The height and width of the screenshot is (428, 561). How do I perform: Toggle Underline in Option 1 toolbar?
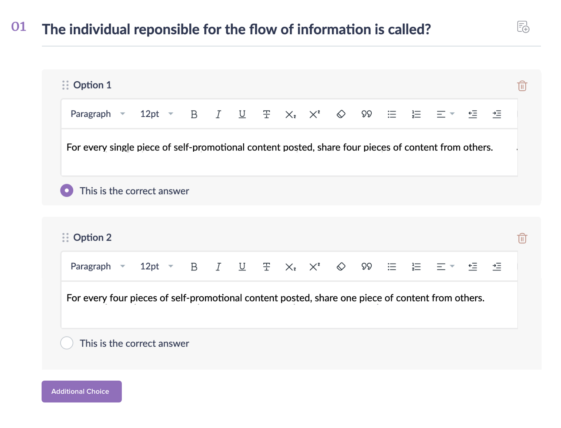(242, 114)
